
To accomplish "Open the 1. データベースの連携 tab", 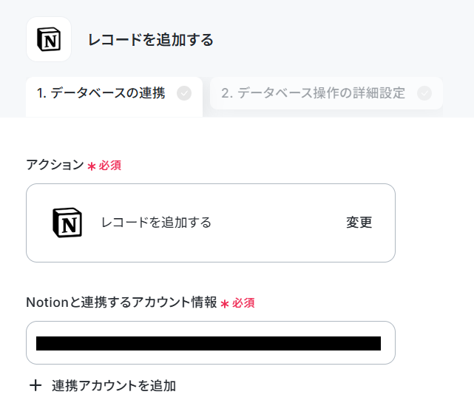I will click(115, 97).
